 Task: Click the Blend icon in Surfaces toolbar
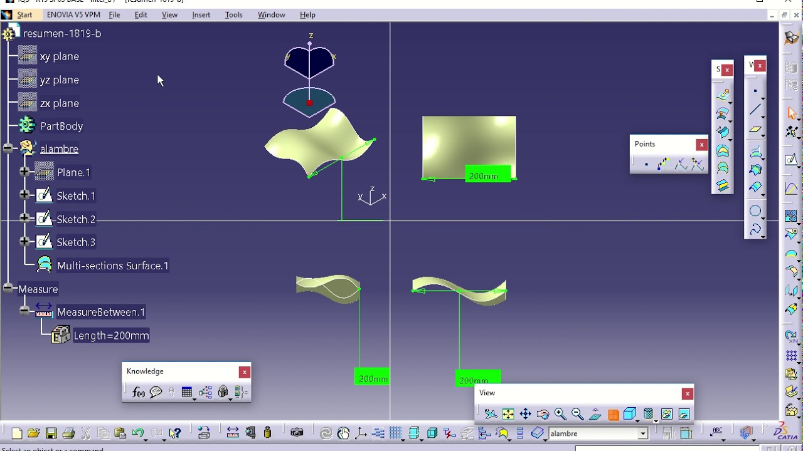[x=723, y=185]
